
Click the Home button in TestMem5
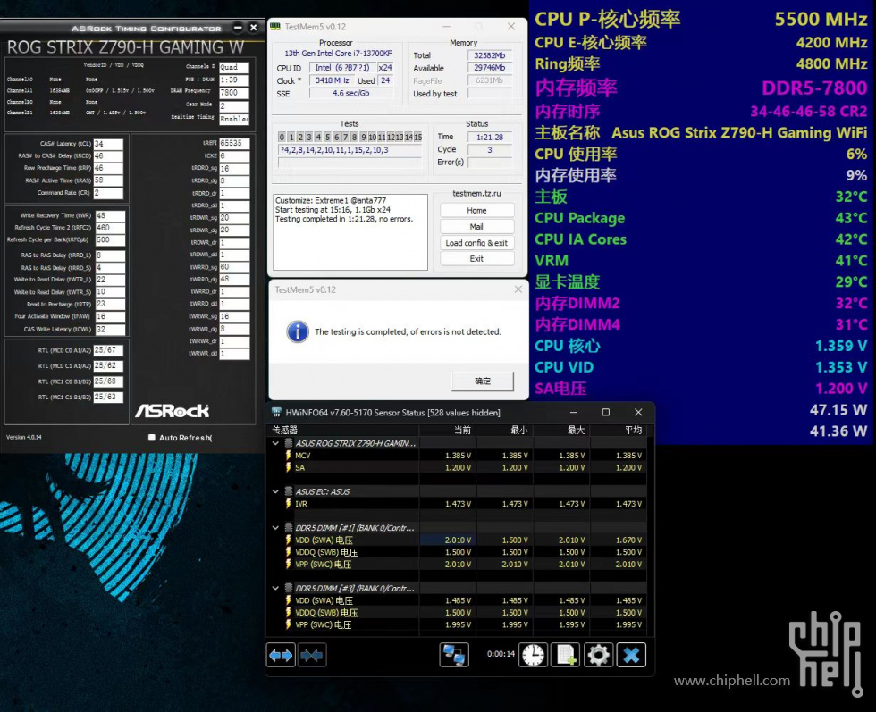pyautogui.click(x=476, y=211)
